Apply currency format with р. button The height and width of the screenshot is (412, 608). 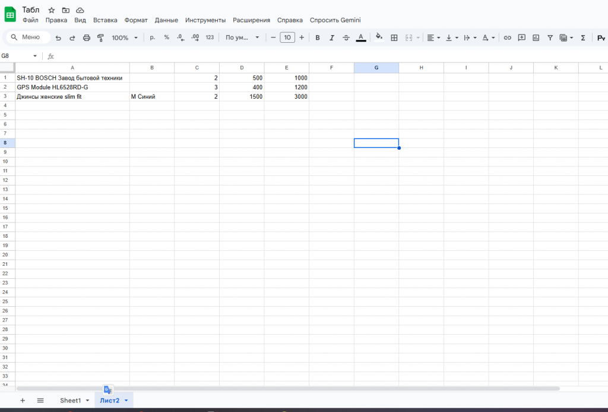click(x=153, y=37)
